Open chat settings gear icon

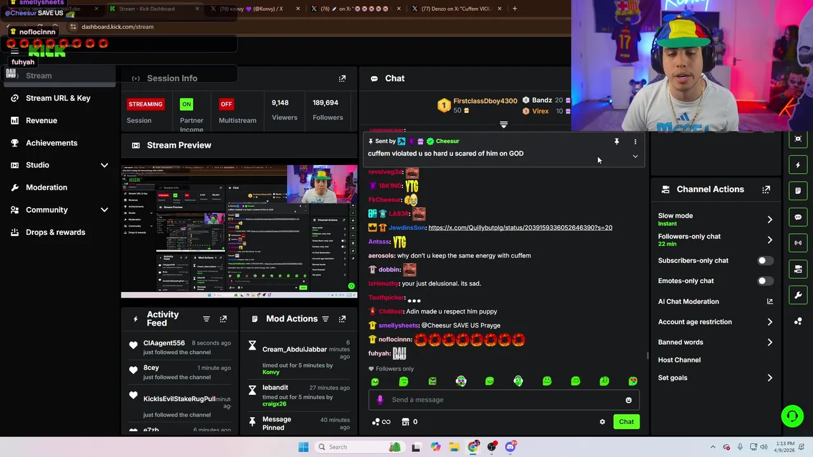602,422
